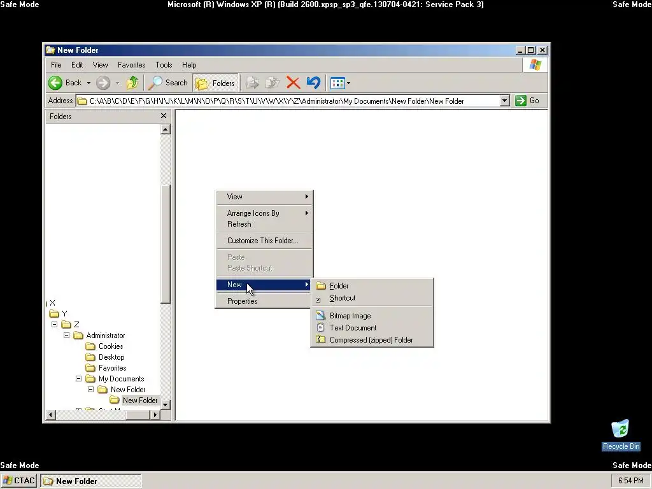Click the Windows flag logo icon

tap(535, 65)
